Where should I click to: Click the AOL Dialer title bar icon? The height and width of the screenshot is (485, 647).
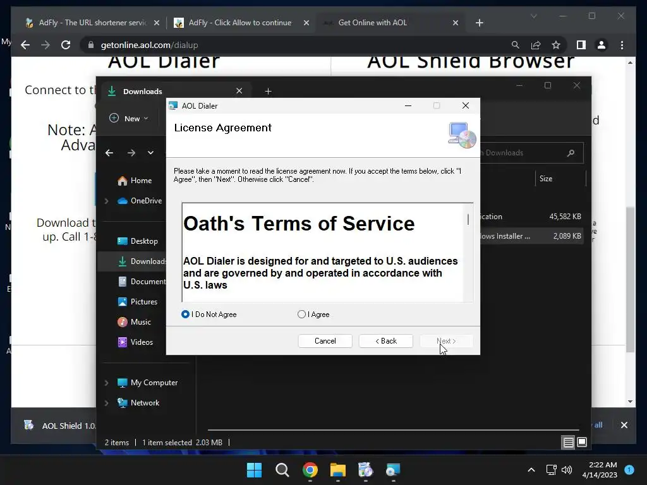173,105
